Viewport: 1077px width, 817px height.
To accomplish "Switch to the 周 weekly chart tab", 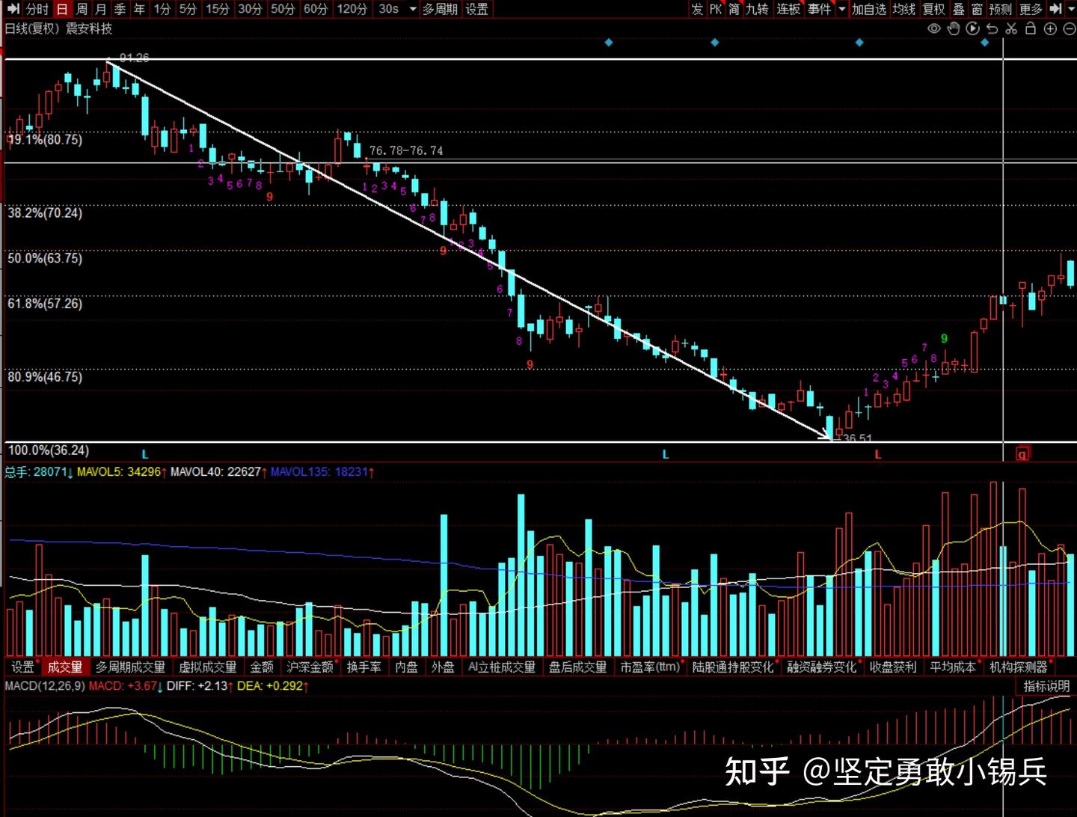I will coord(81,10).
